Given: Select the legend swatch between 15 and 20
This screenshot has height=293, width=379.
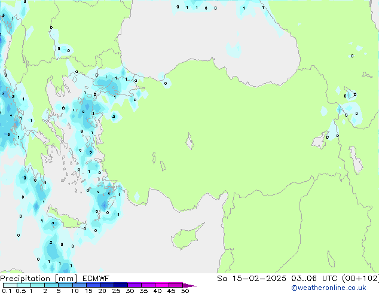Looking at the screenshot, I should point(94,285).
